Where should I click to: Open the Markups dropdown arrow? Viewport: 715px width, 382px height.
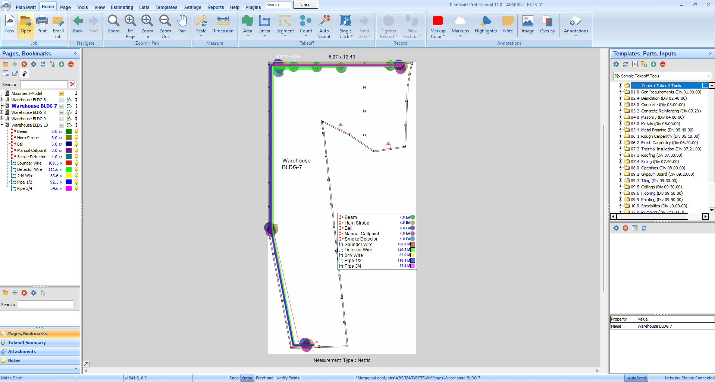pyautogui.click(x=460, y=36)
